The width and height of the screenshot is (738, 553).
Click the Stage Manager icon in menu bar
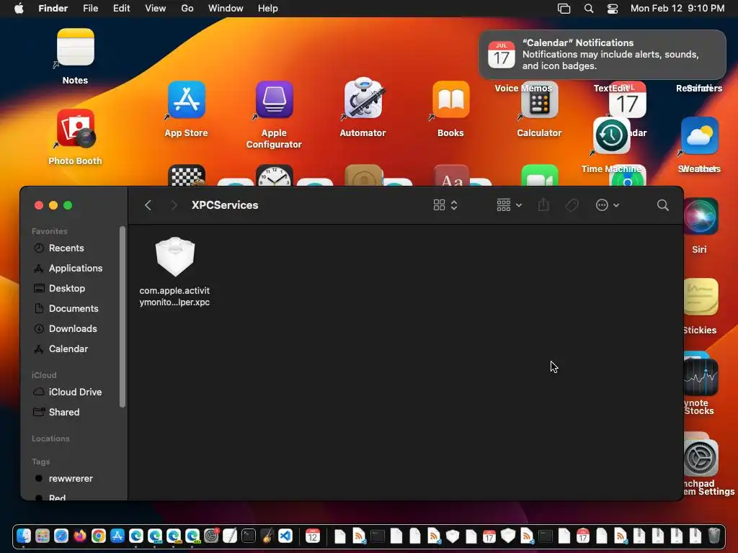pyautogui.click(x=564, y=9)
